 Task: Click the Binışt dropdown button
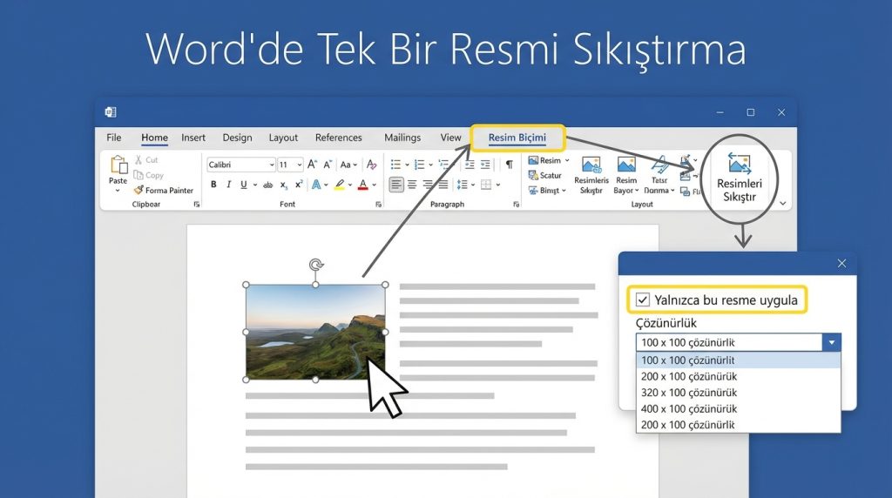[547, 191]
